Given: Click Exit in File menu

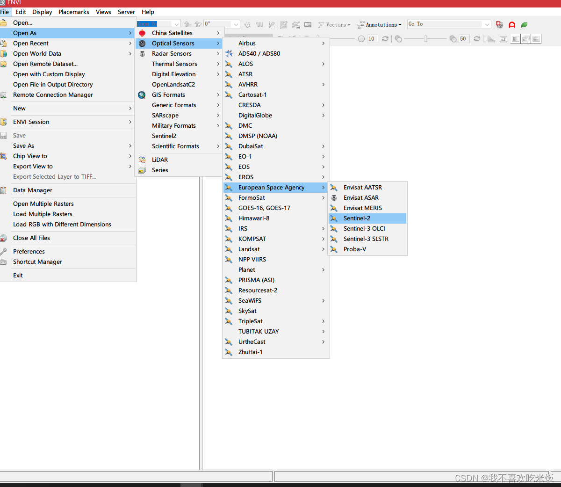Looking at the screenshot, I should click(68, 275).
